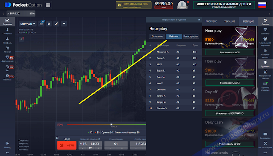Open the Горячие клавиши hotkeys panel
Screen dimensions: 273x156
(265, 86)
